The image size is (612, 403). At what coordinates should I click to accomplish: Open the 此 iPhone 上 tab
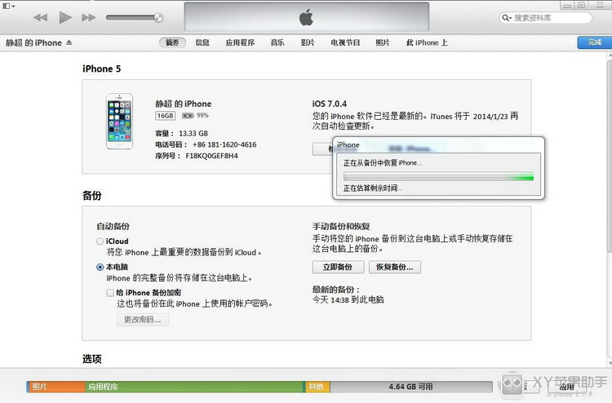tap(427, 42)
